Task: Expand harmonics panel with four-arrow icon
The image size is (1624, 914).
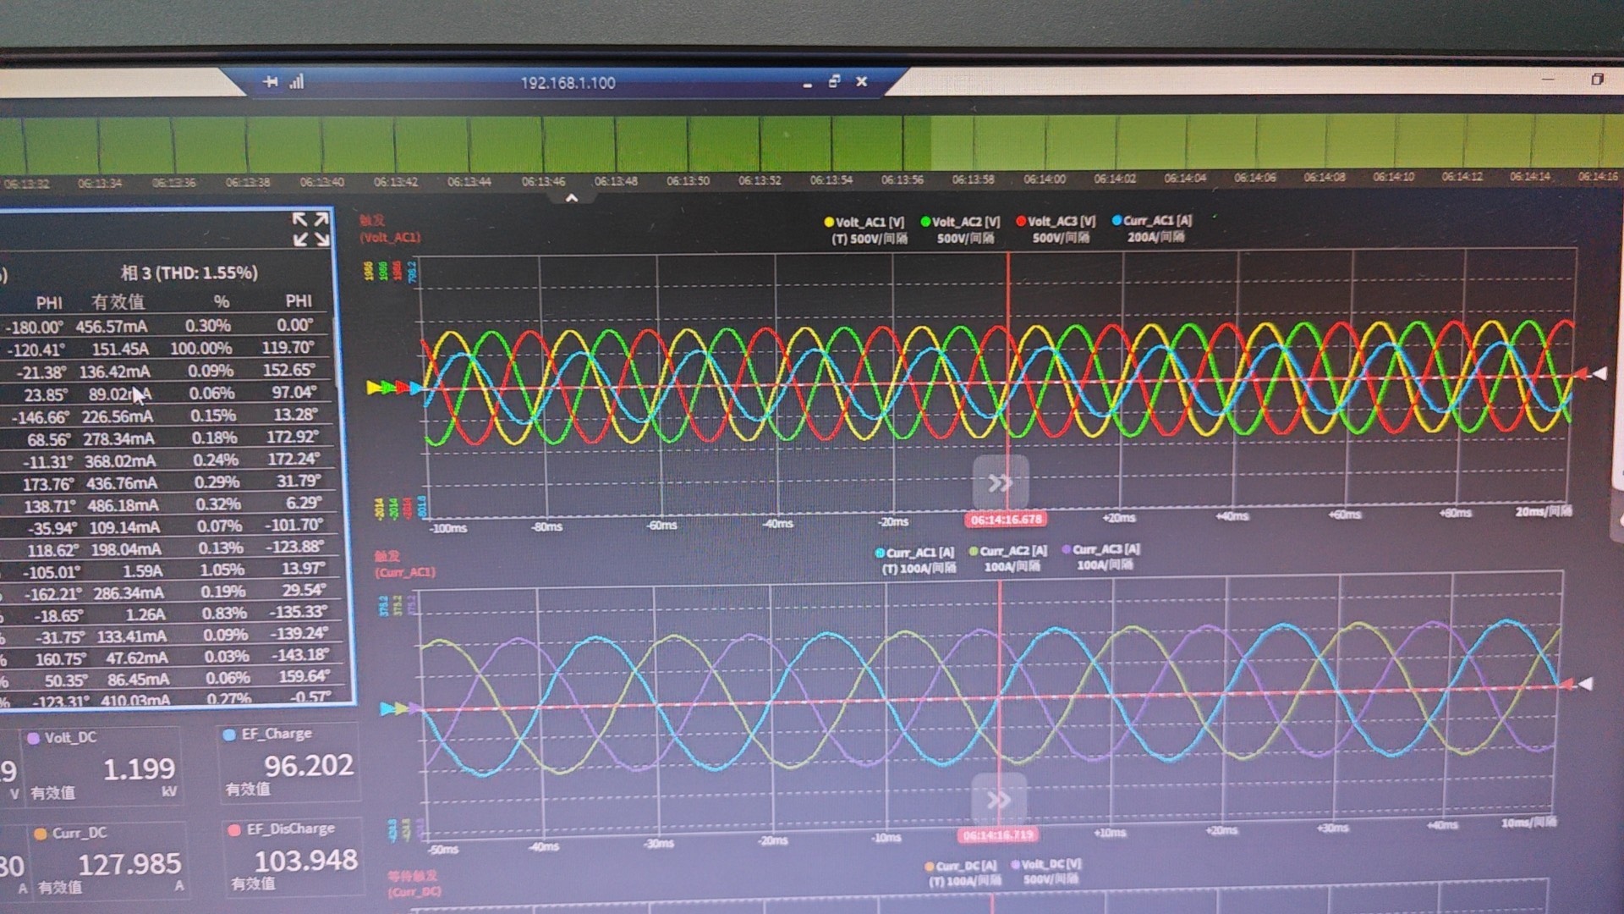Action: pos(310,229)
